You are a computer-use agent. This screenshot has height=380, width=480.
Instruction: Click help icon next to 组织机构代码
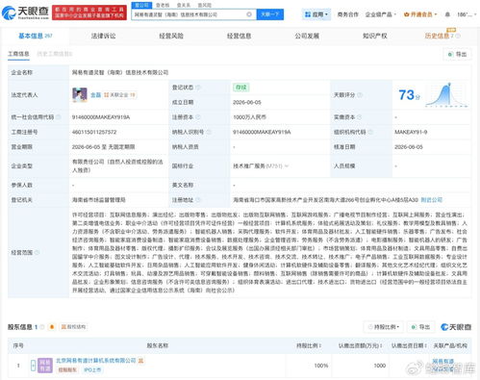(370, 132)
